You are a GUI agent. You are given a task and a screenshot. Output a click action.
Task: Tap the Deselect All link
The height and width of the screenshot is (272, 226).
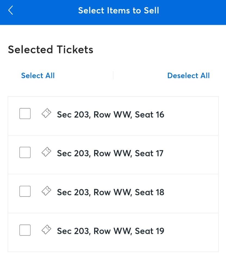tap(188, 76)
